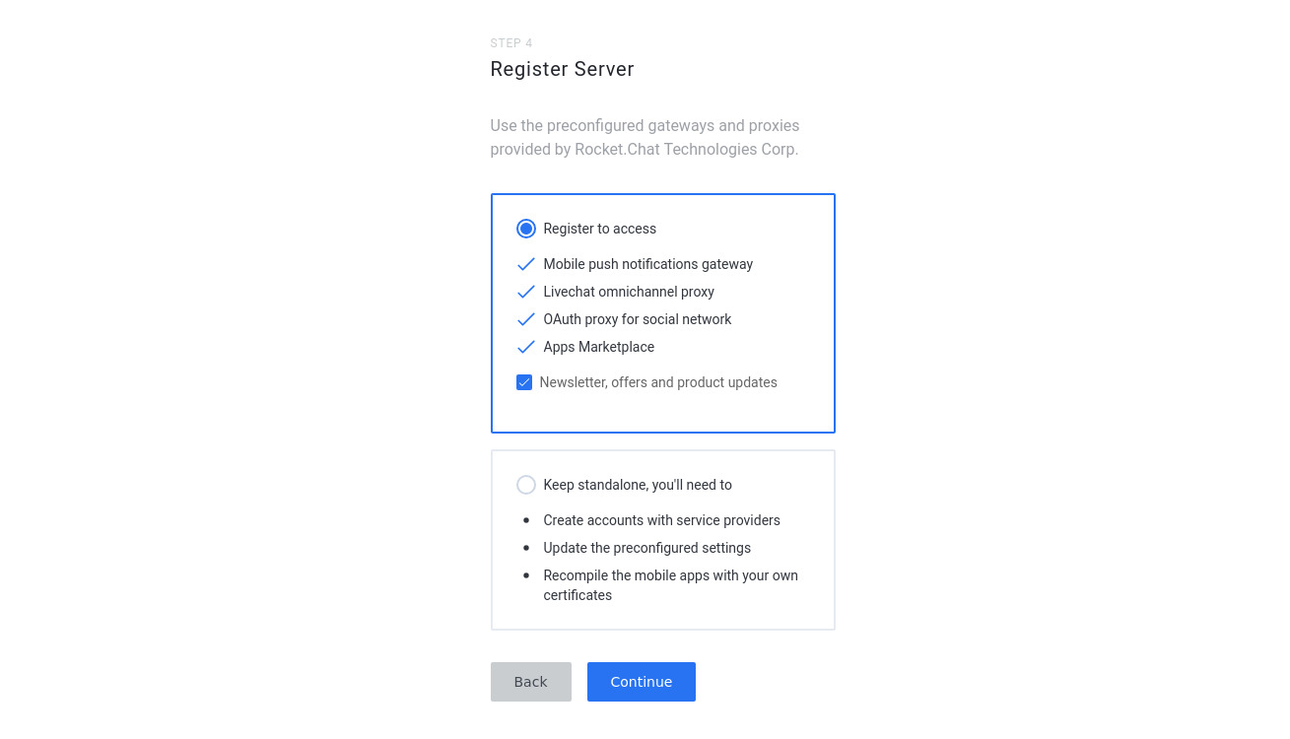The height and width of the screenshot is (739, 1290).
Task: Click the Rocket.Chat Technologies Corp. description text
Action: pyautogui.click(x=645, y=138)
